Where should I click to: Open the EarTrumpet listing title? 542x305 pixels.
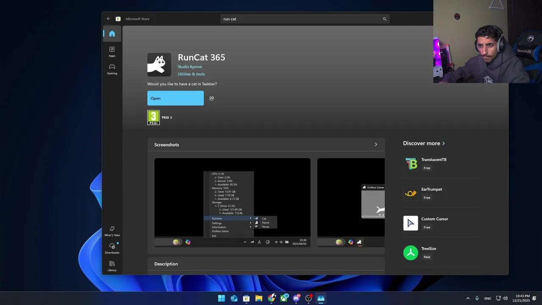click(x=431, y=189)
